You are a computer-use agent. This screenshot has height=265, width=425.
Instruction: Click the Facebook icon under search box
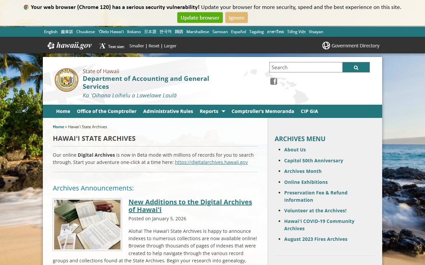[x=274, y=81]
